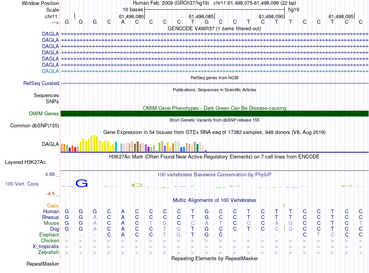Viewport: 369px width, 273px height.
Task: Click the 61,498,095 coordinate label
Action: tap(341, 16)
